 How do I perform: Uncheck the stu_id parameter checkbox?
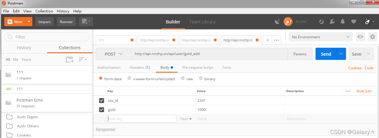[102, 101]
